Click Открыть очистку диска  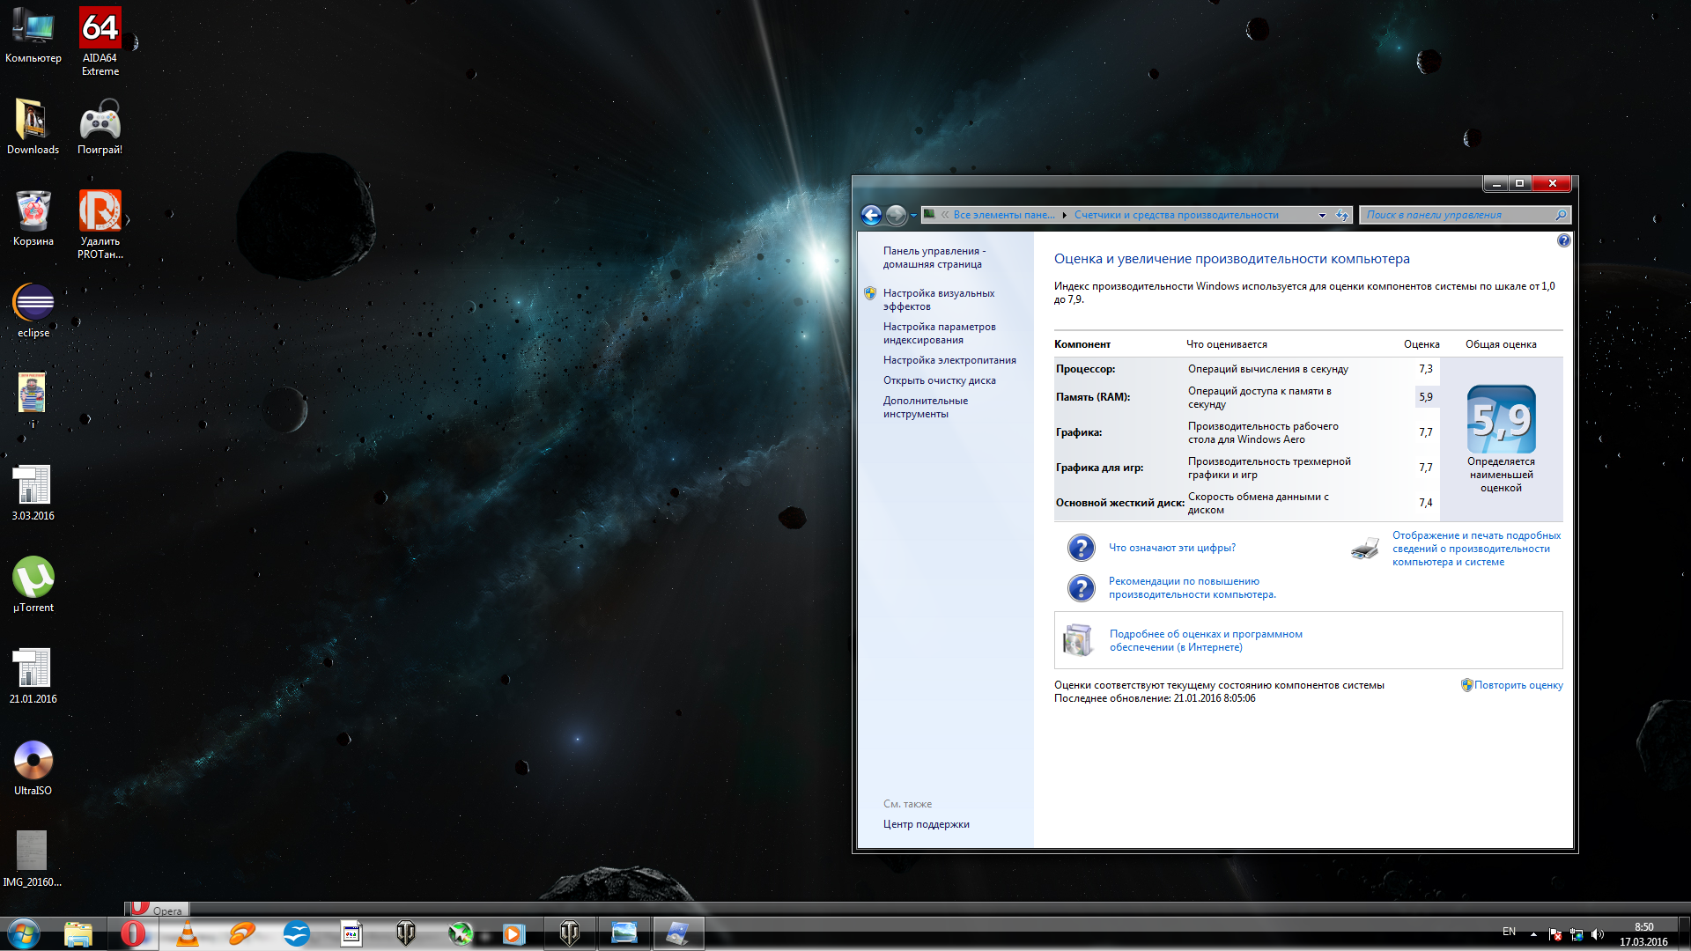click(x=940, y=380)
